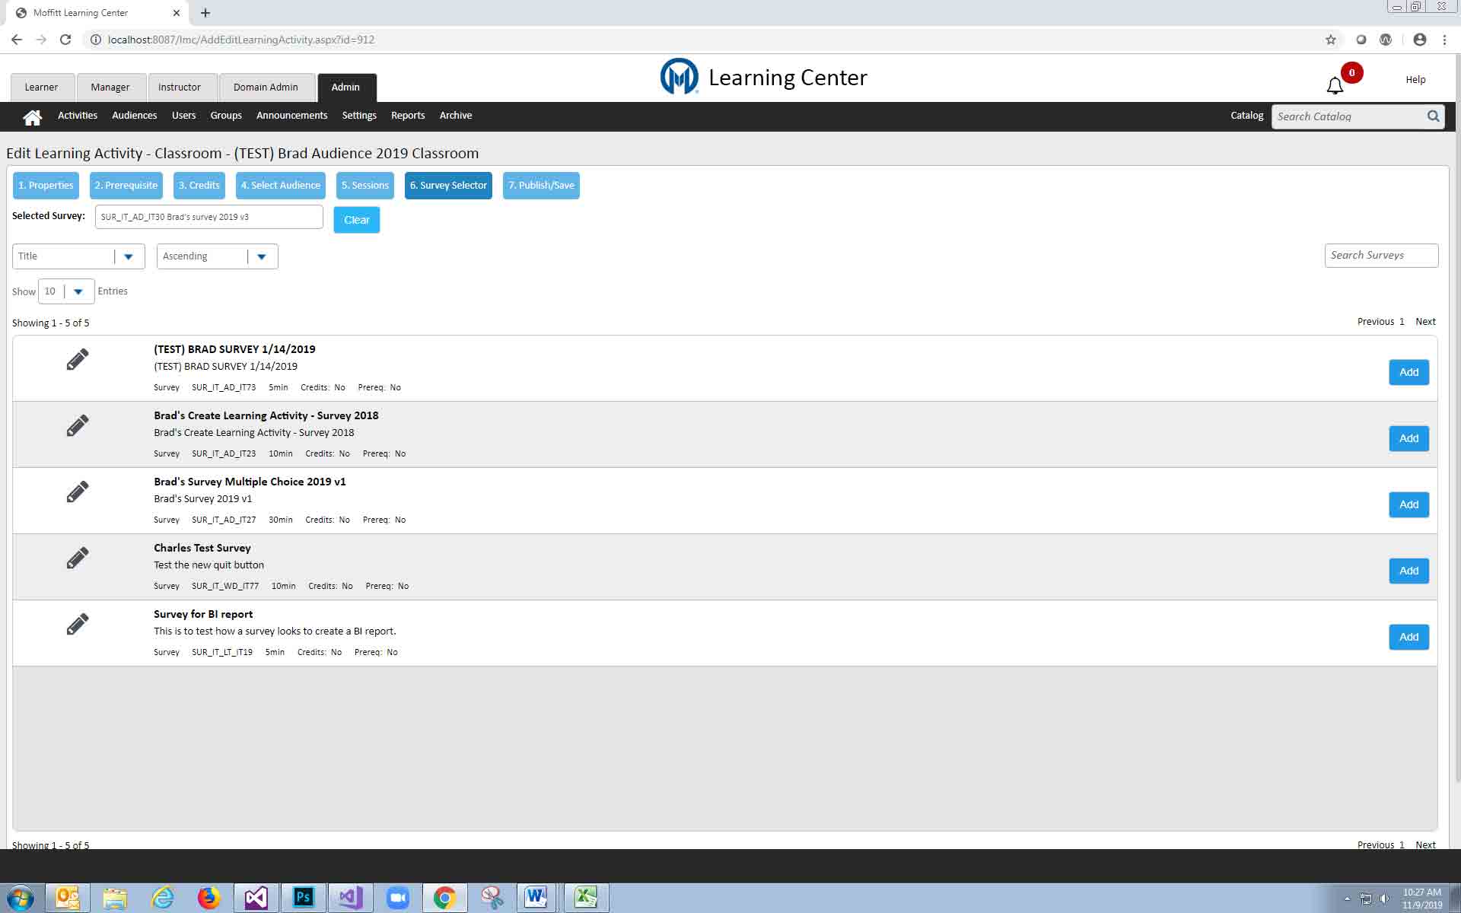Image resolution: width=1461 pixels, height=913 pixels.
Task: Expand the Show entries count dropdown
Action: point(78,291)
